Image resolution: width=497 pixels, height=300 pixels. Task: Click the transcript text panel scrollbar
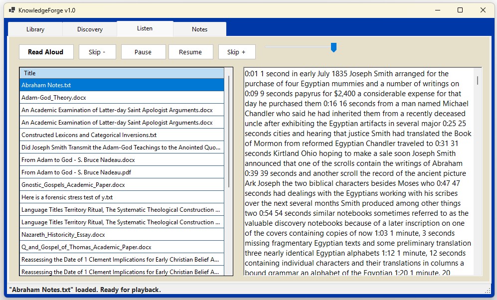[x=478, y=80]
